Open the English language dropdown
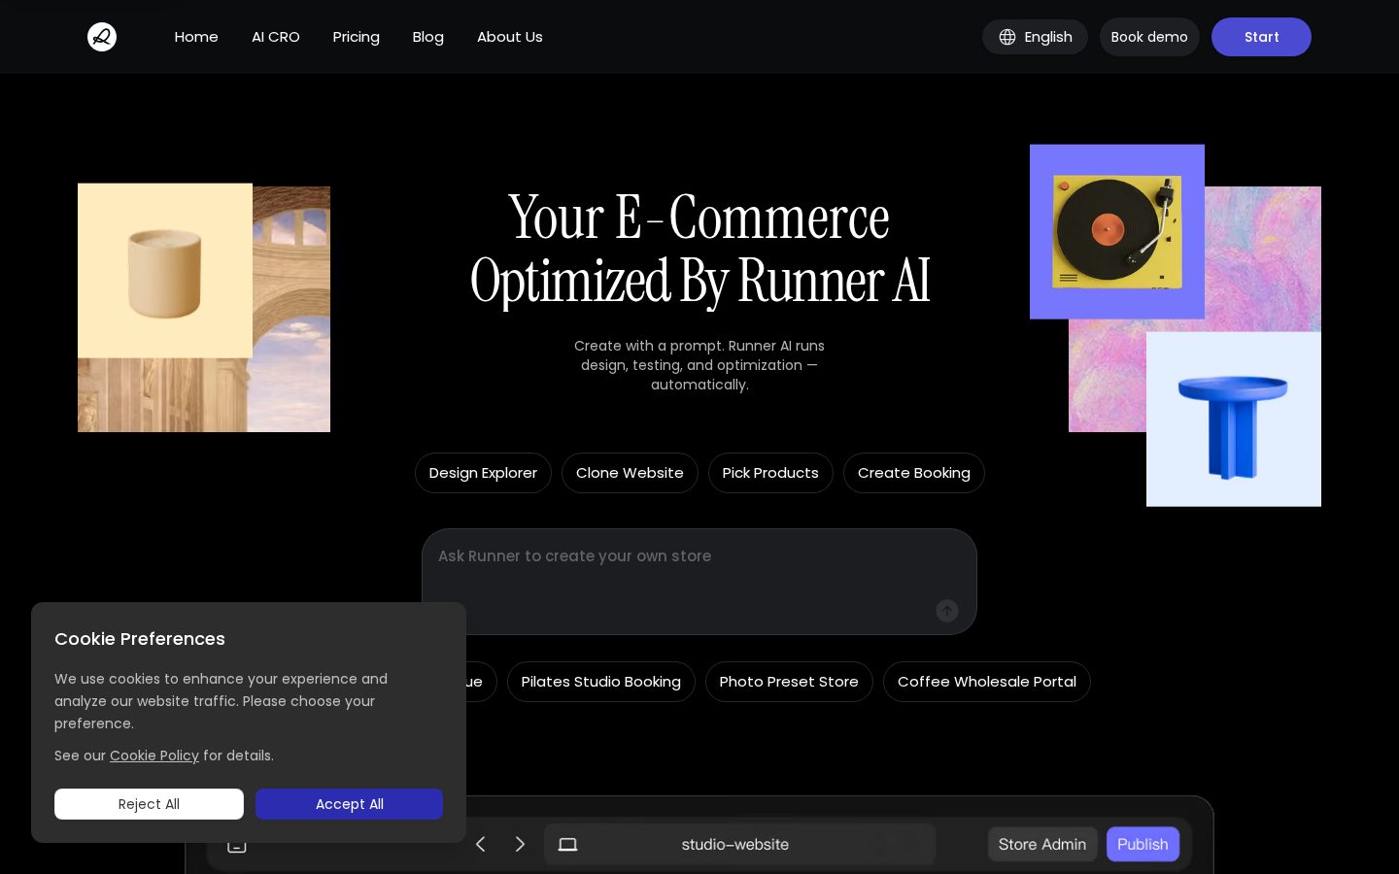 click(1035, 37)
